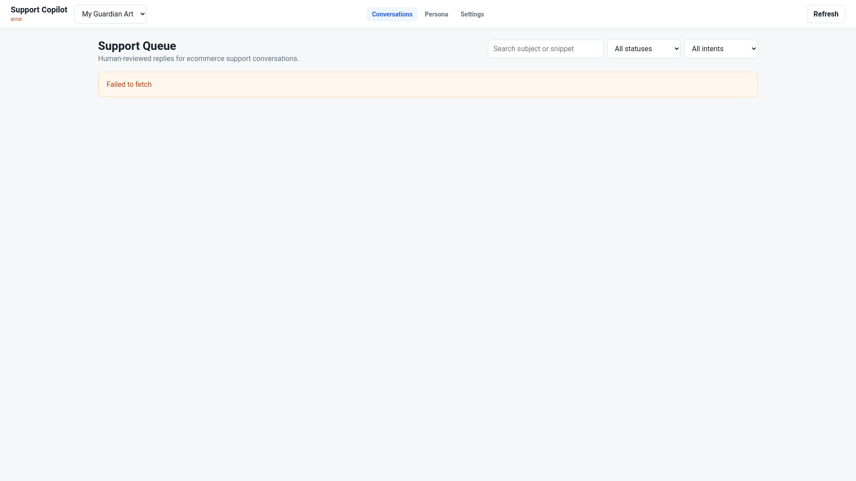
Task: Click the Human-reviewed replies description text
Action: point(198,58)
